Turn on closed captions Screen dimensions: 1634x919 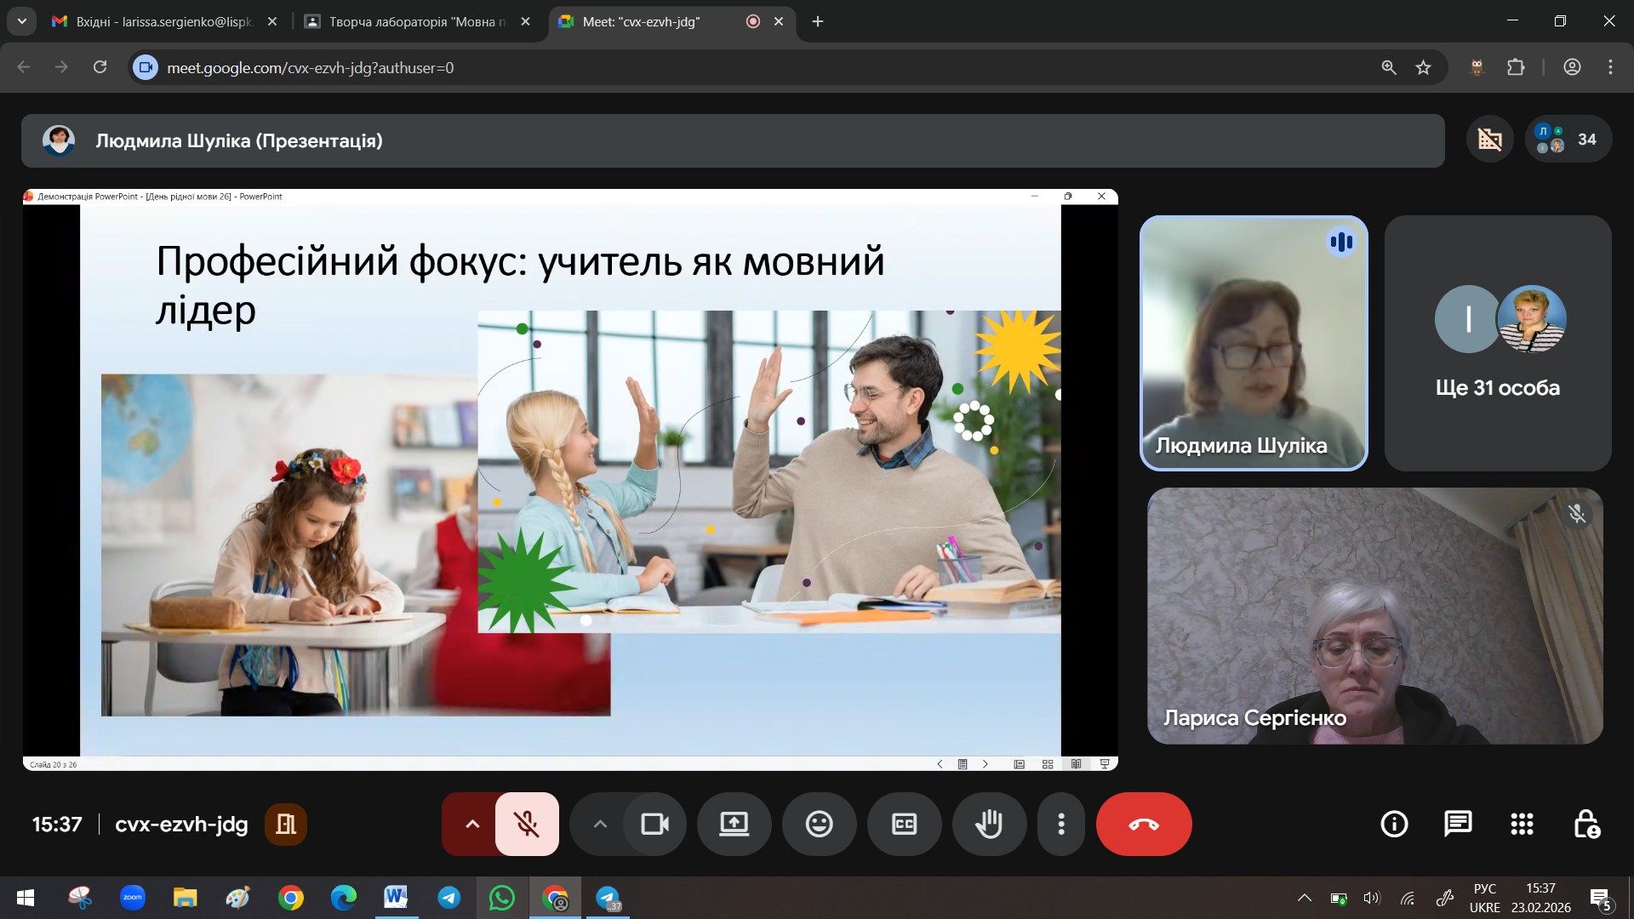pyautogui.click(x=904, y=824)
